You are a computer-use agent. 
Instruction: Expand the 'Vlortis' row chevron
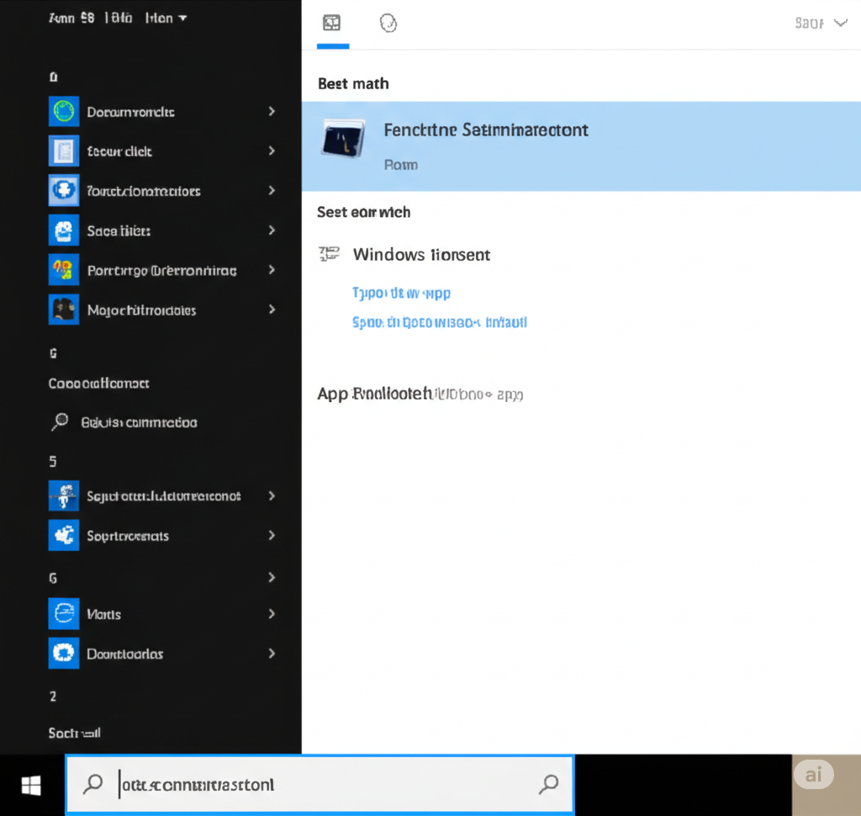click(x=272, y=614)
